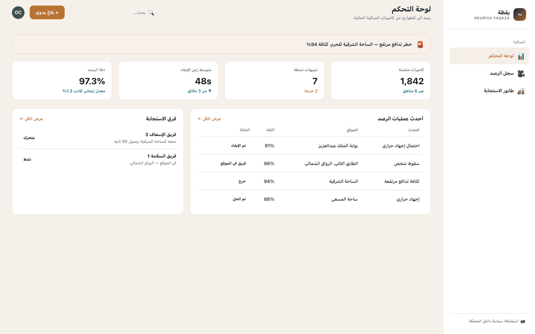Click the فريق السلامة 1 row

(x=98, y=159)
